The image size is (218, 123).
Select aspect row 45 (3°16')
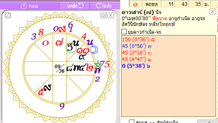(x=136, y=53)
